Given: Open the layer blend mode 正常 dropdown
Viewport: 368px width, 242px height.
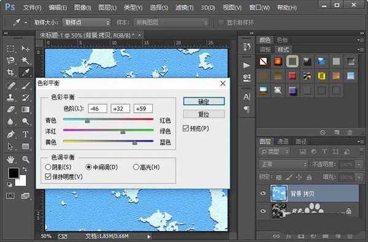Looking at the screenshot, I should [x=283, y=164].
